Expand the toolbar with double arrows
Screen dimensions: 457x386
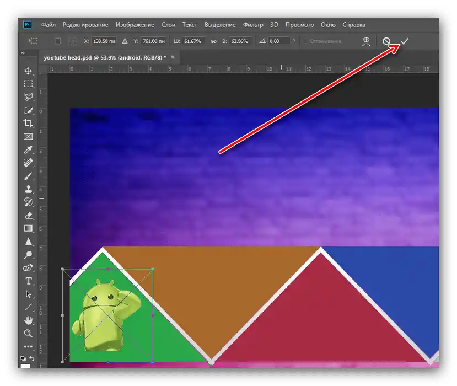pos(23,53)
